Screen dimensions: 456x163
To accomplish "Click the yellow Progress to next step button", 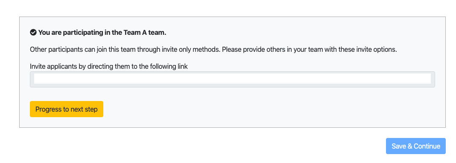I will (67, 109).
